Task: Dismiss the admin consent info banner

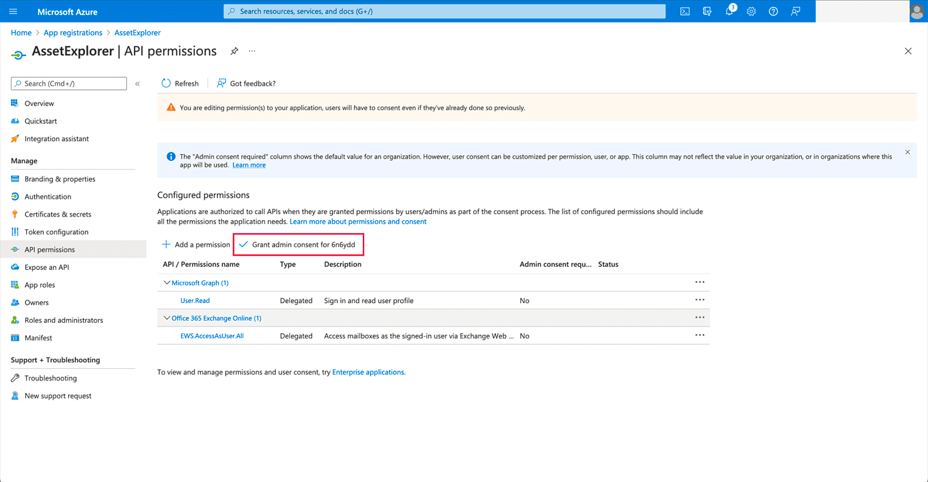Action: pyautogui.click(x=908, y=152)
